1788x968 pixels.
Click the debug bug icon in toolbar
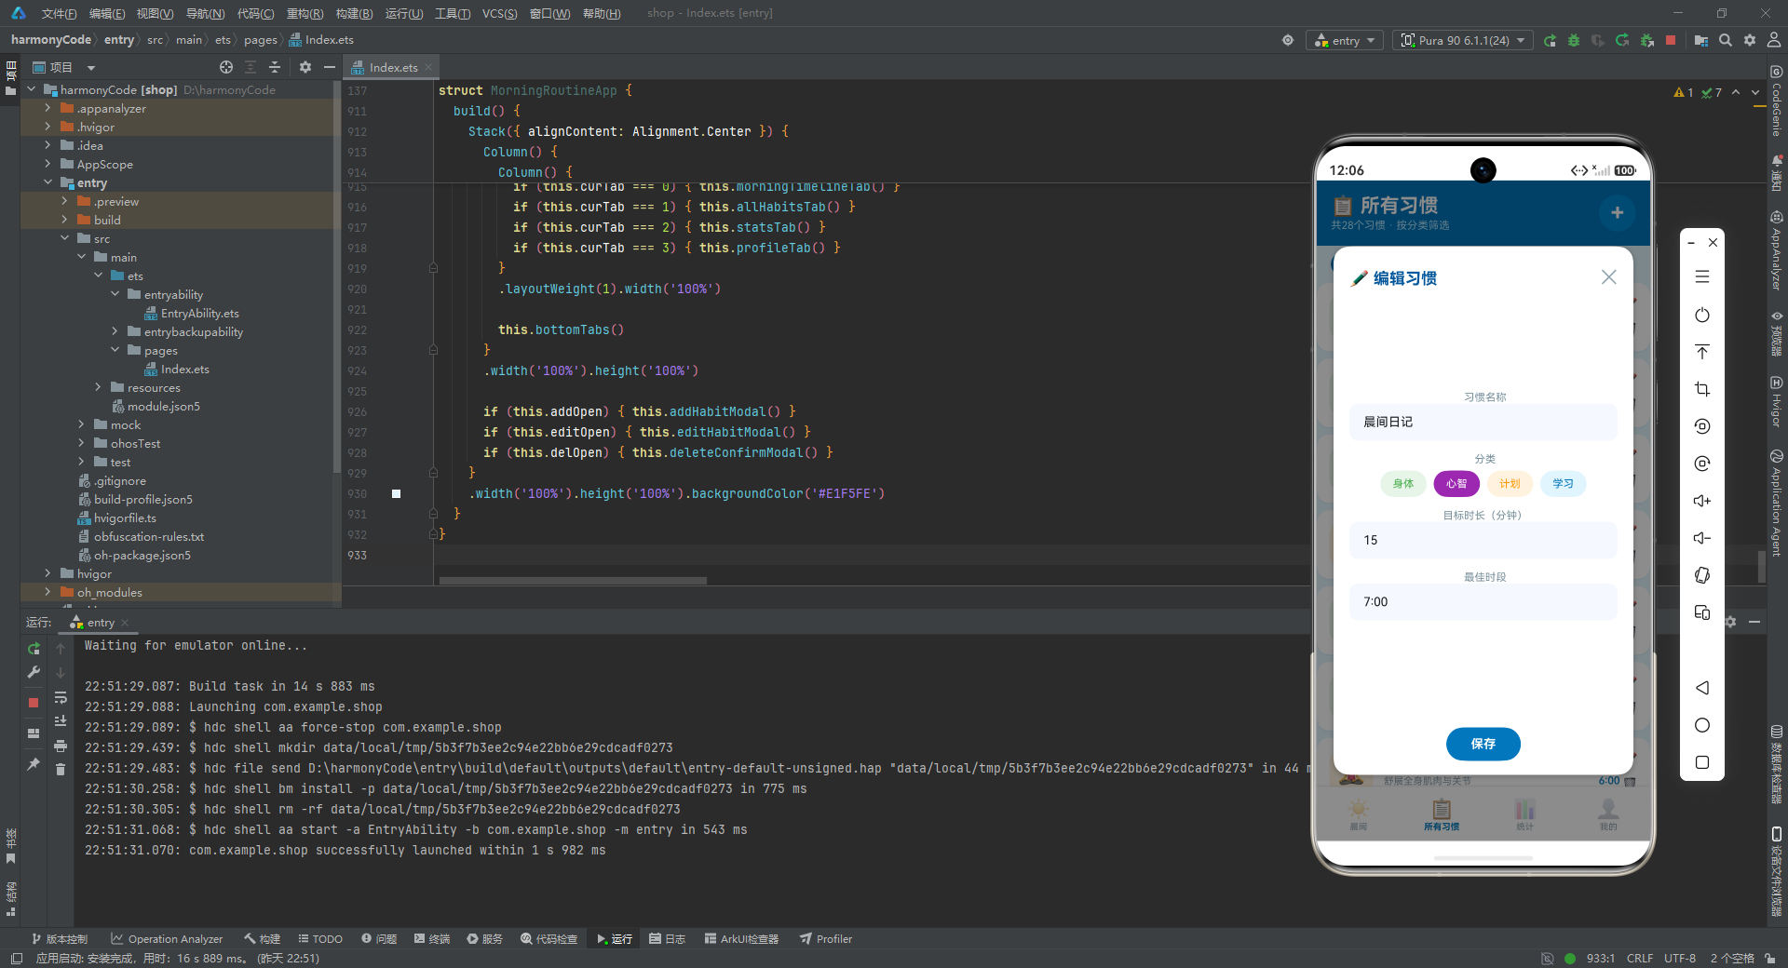click(x=1574, y=40)
